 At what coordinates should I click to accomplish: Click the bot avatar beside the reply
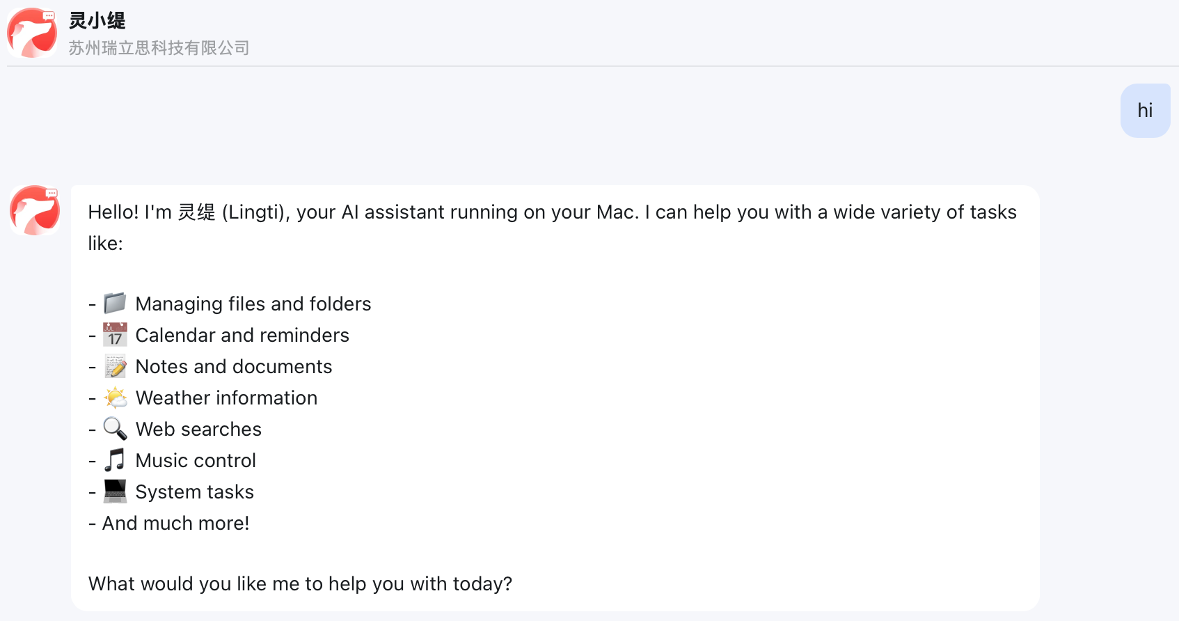click(x=34, y=210)
